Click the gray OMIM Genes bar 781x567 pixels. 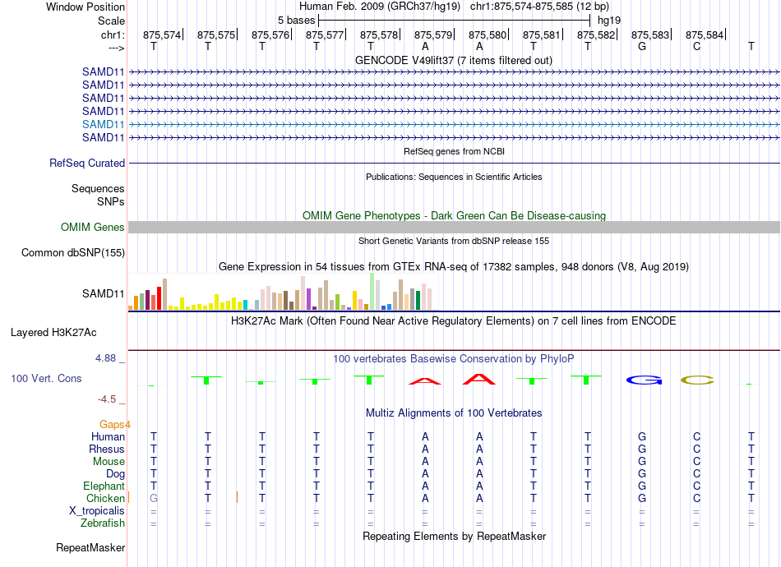[x=454, y=228]
